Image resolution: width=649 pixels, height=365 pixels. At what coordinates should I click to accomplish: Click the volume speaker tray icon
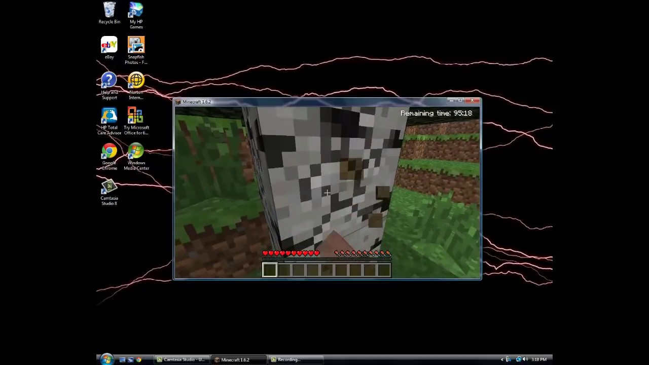coord(525,359)
